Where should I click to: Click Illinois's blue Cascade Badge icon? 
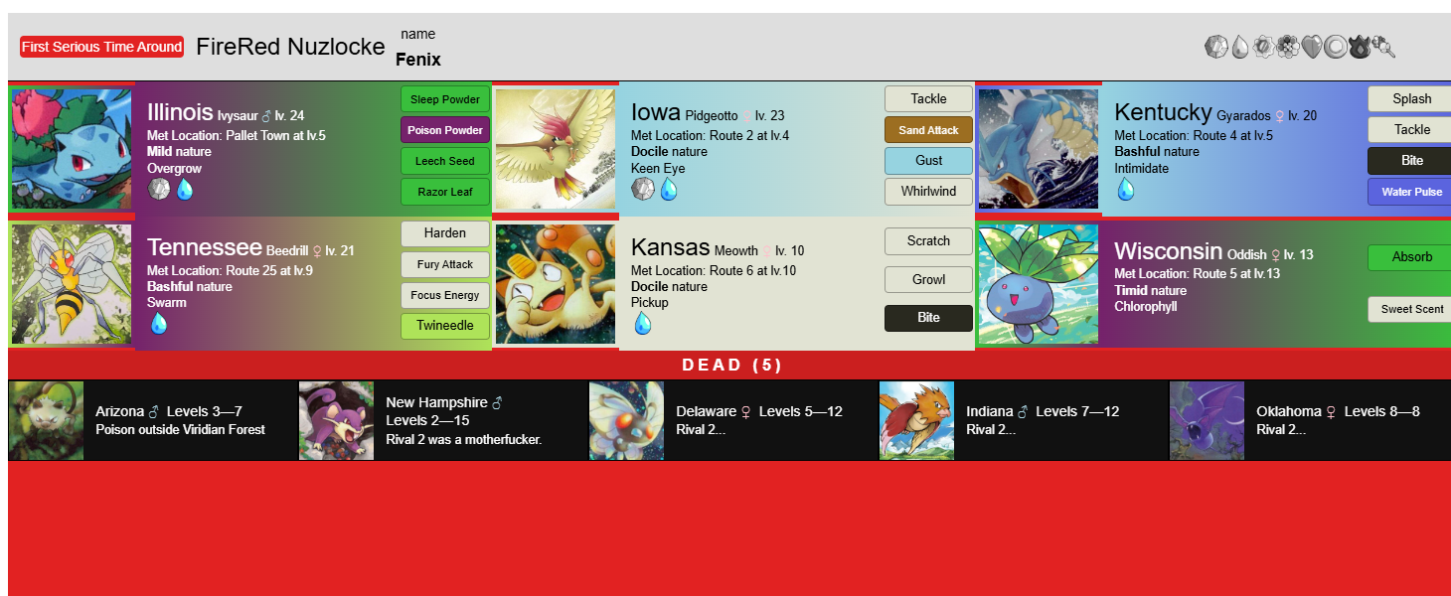185,189
